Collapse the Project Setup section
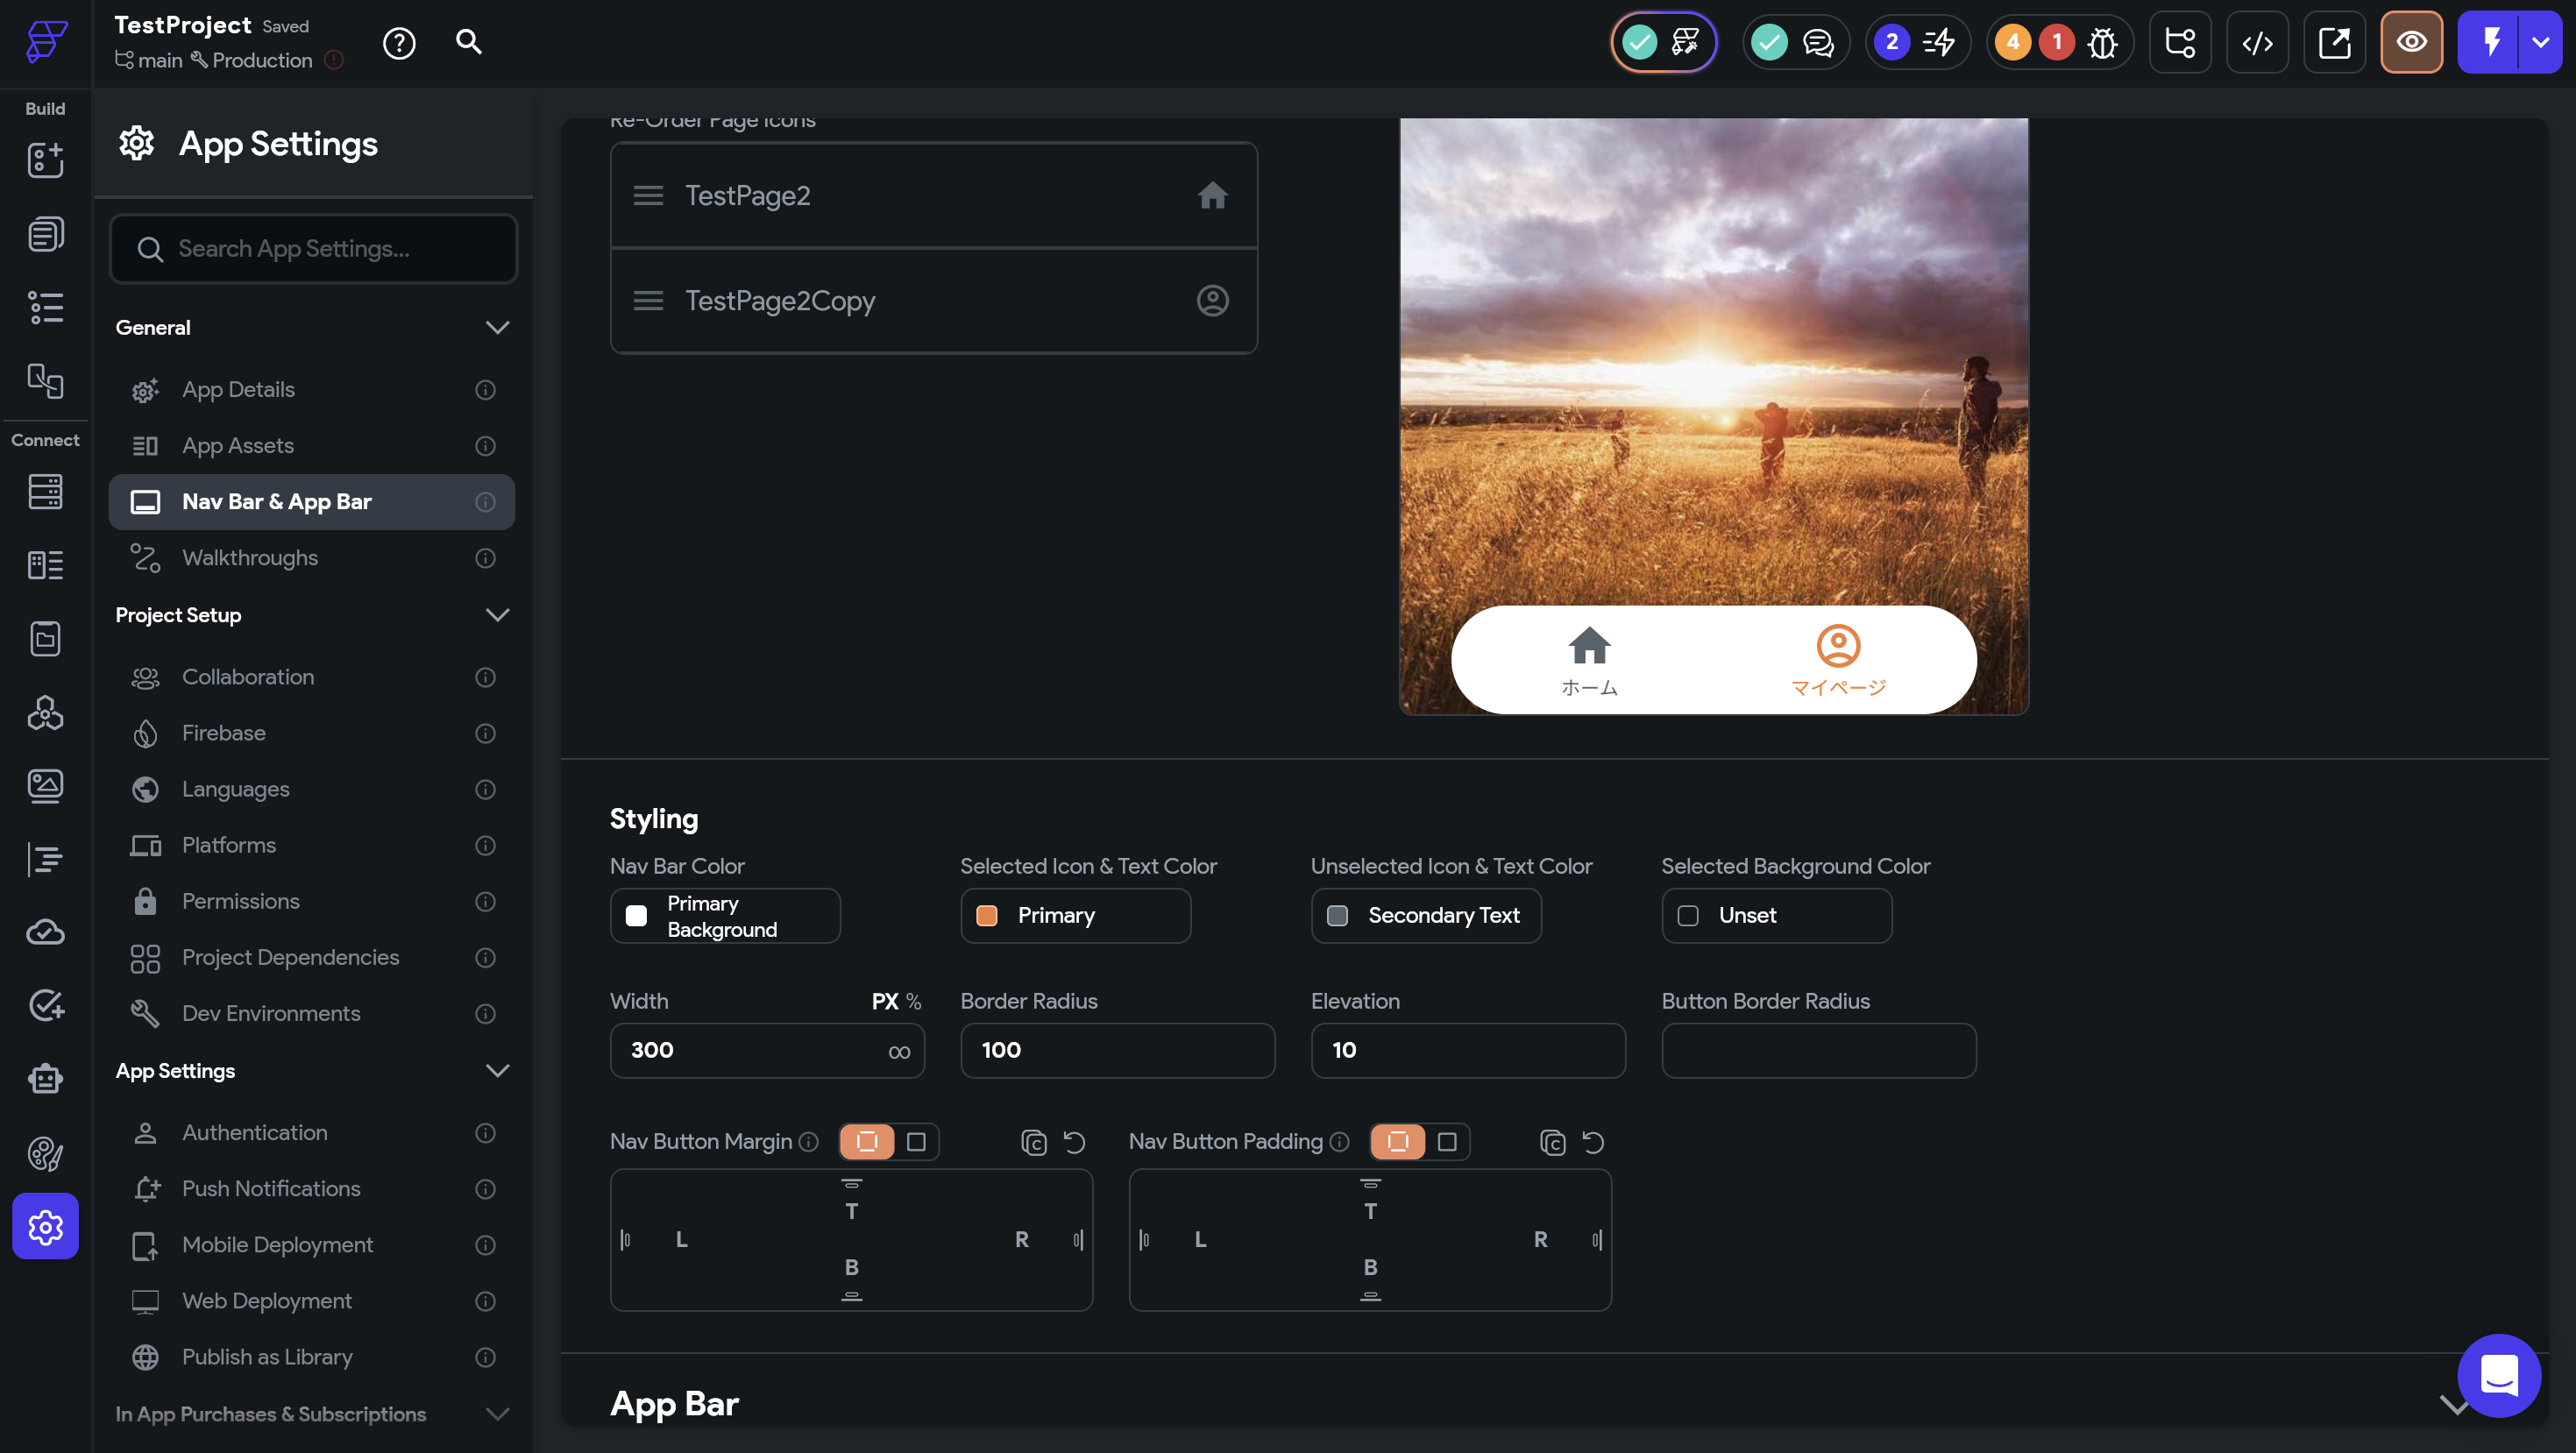 coord(497,615)
